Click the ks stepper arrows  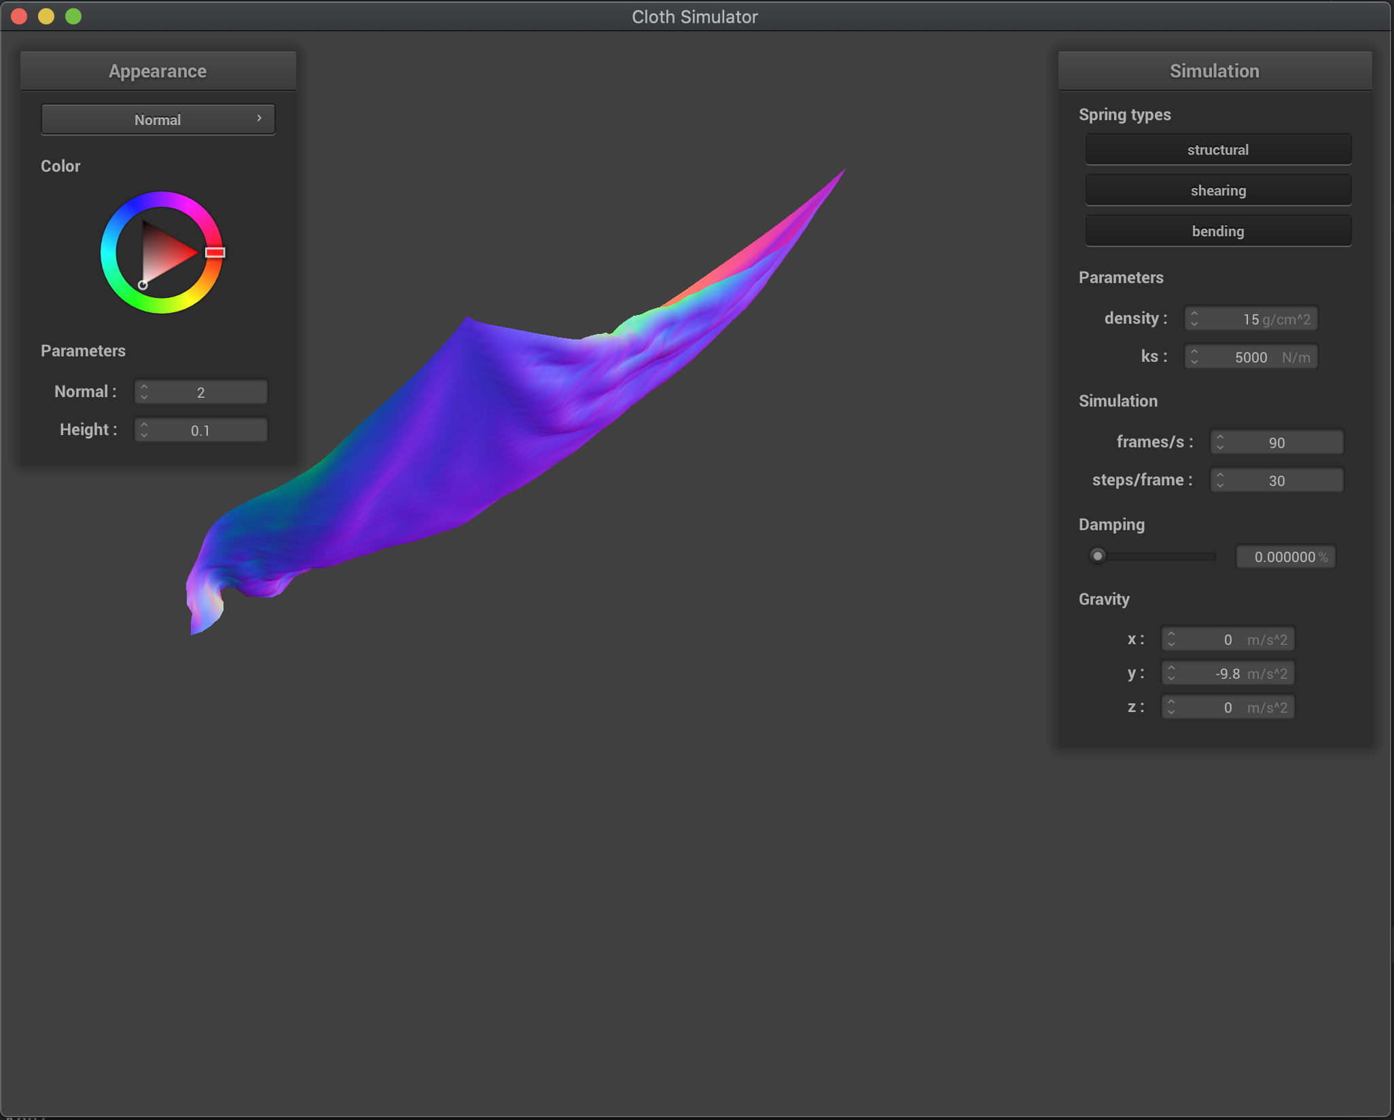tap(1194, 356)
